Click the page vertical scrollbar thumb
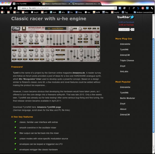This screenshot has width=155, height=154. point(153,85)
